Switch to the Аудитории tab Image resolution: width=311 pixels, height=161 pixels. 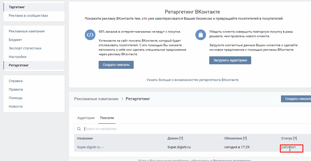click(x=86, y=118)
